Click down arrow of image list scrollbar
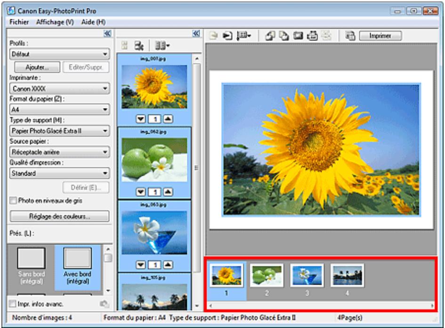The width and height of the screenshot is (445, 328). [x=197, y=306]
